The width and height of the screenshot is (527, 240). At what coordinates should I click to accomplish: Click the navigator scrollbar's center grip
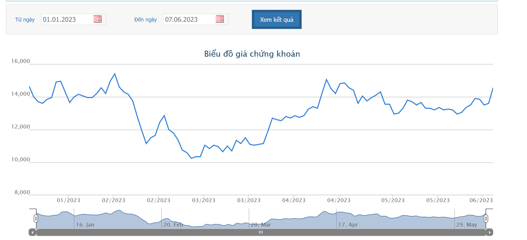tap(261, 232)
